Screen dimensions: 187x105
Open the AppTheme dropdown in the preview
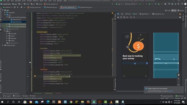[145, 14]
